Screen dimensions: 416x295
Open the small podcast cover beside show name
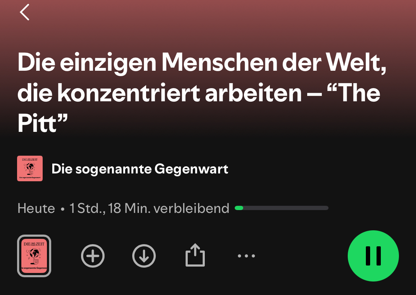(30, 168)
